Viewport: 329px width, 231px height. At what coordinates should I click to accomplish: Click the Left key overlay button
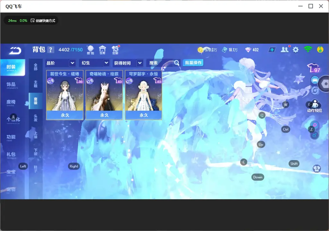[x=23, y=166]
